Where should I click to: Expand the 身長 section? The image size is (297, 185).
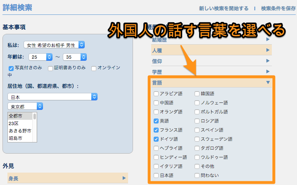68,178
